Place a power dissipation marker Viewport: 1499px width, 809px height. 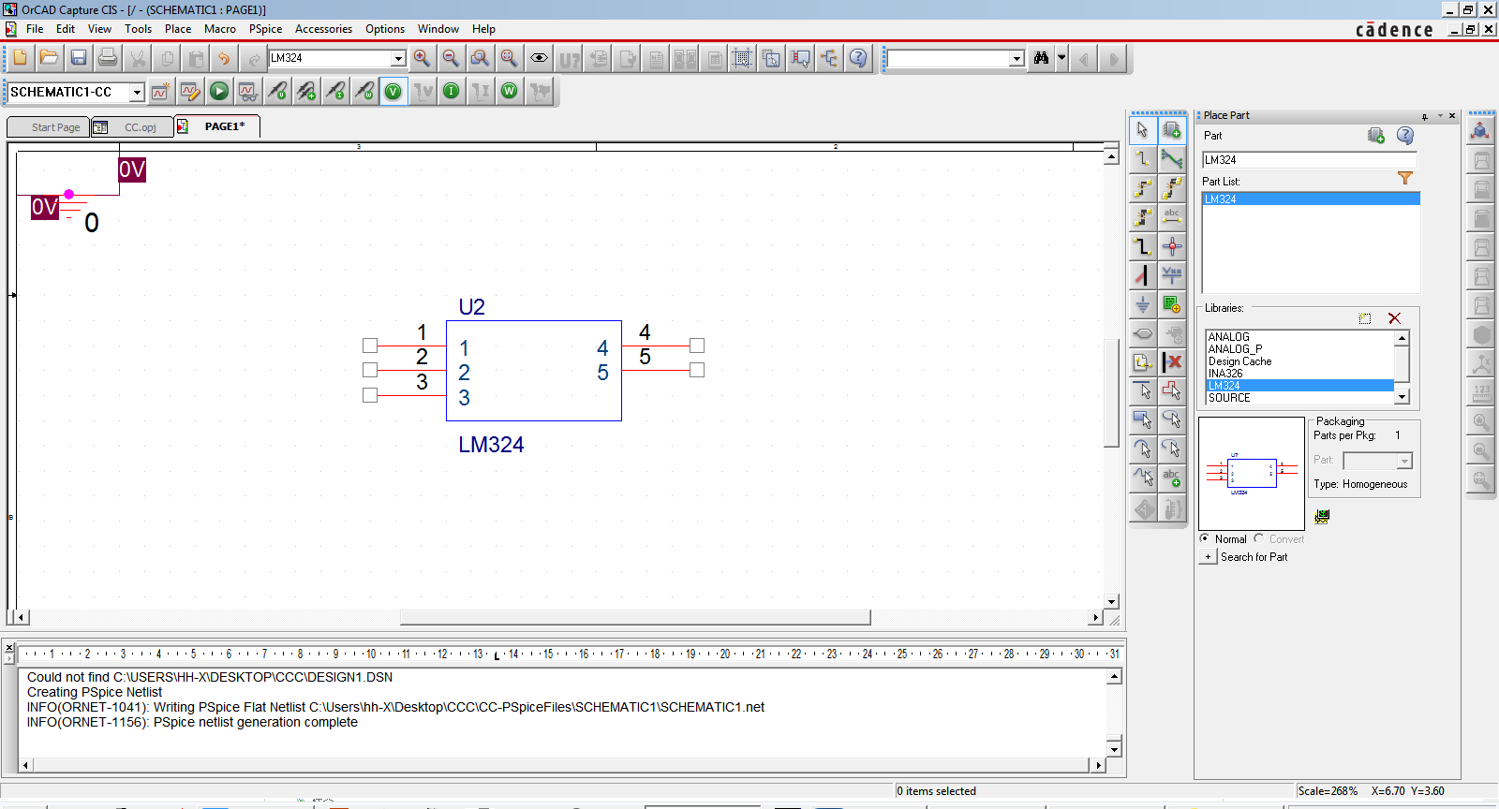[364, 91]
